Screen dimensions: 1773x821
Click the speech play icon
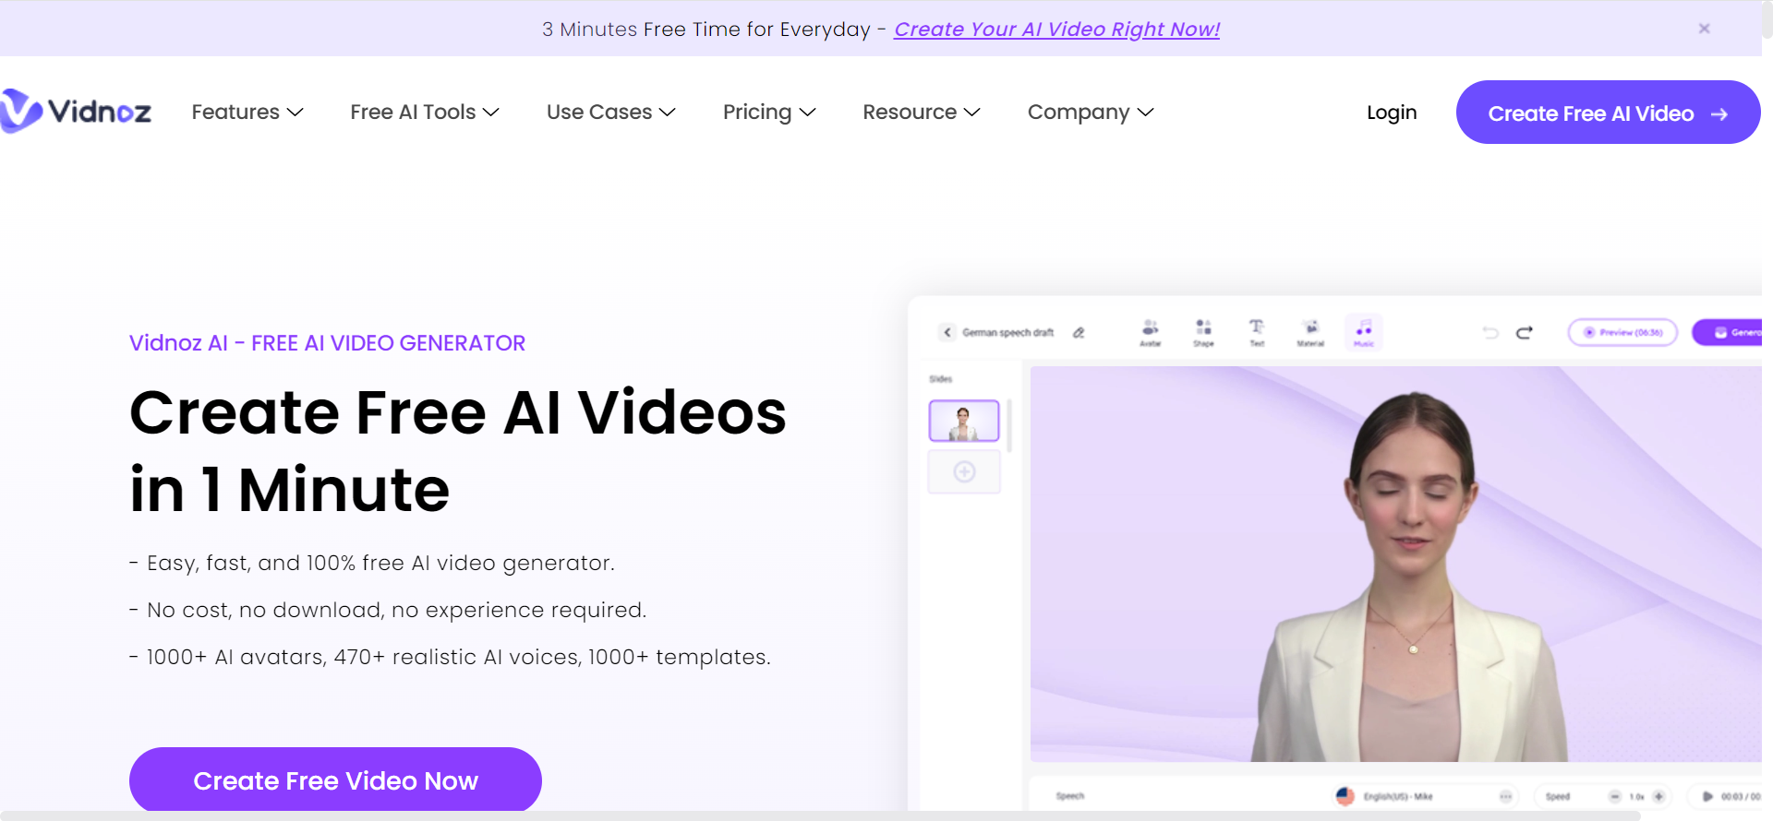1707,796
